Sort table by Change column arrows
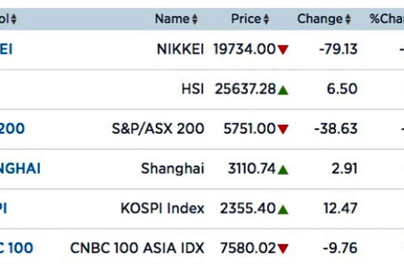The image size is (404, 269). pyautogui.click(x=348, y=19)
